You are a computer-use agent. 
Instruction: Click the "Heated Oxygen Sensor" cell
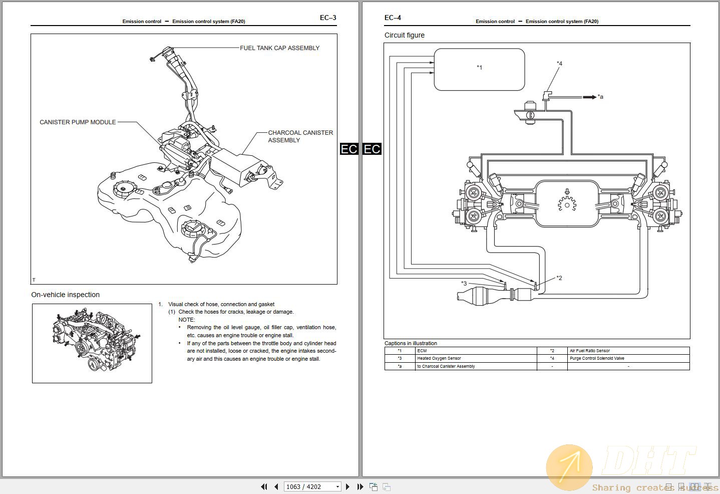476,358
